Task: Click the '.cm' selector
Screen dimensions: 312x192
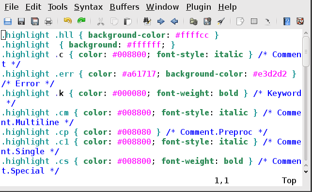Action: (62, 113)
